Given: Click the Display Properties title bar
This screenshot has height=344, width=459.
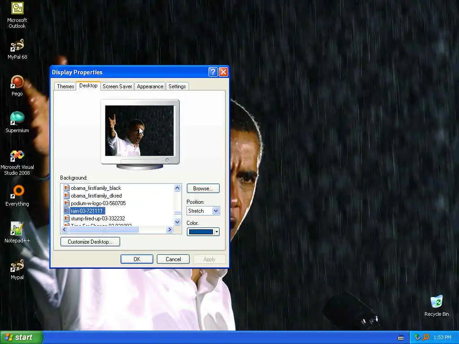Looking at the screenshot, I should [x=129, y=72].
